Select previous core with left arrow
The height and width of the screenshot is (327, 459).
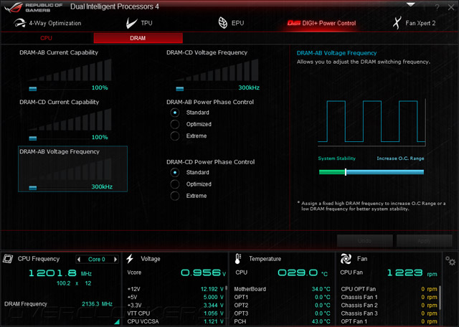[78, 259]
